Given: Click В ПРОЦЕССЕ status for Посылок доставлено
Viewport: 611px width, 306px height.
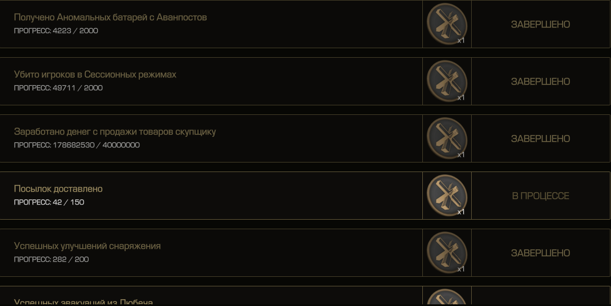Looking at the screenshot, I should (x=540, y=196).
